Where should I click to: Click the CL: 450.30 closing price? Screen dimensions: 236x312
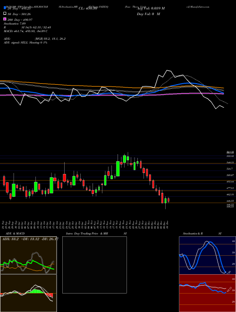coord(88,9)
